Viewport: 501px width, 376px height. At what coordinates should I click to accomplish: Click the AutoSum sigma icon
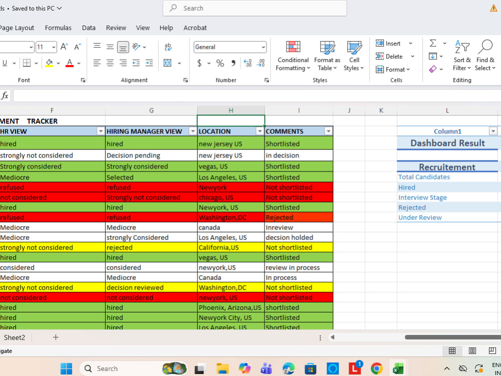[433, 43]
